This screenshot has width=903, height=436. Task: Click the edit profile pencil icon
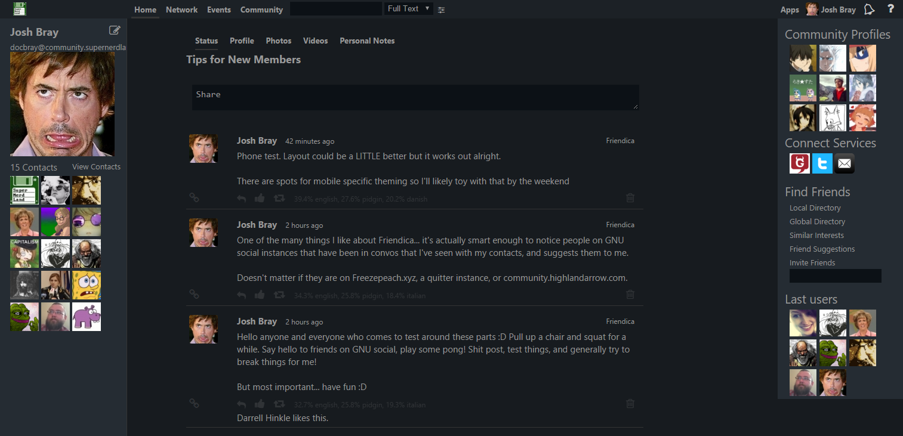point(115,30)
